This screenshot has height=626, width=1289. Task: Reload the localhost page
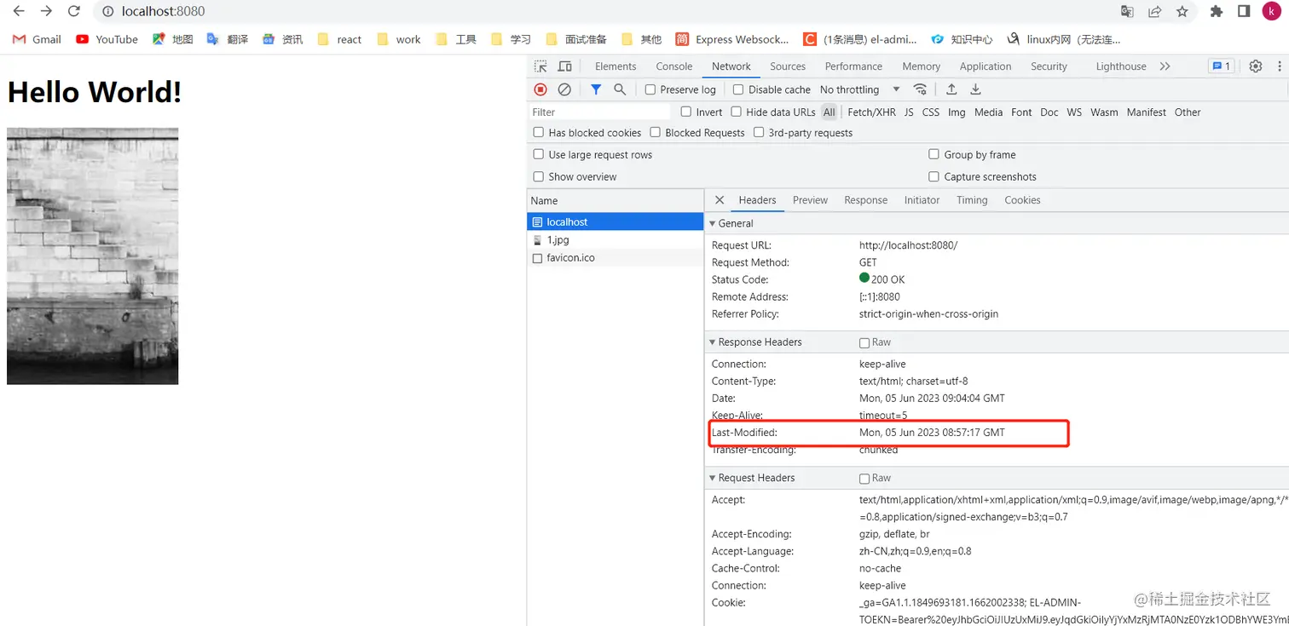[x=74, y=11]
